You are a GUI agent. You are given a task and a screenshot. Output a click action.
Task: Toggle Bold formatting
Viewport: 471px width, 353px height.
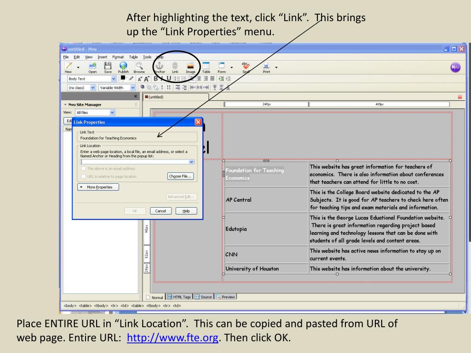155,79
